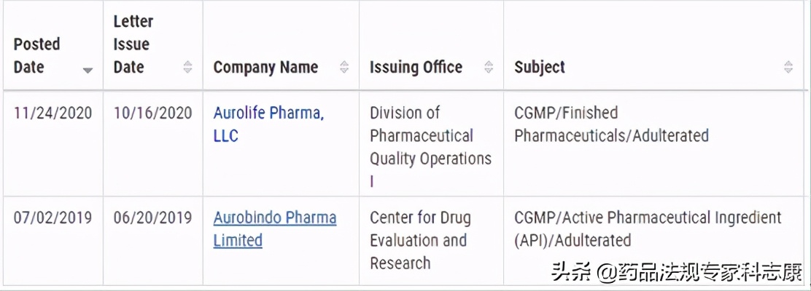Screen dimensions: 811x291
Task: Click the Subject column sort icon
Action: click(788, 67)
